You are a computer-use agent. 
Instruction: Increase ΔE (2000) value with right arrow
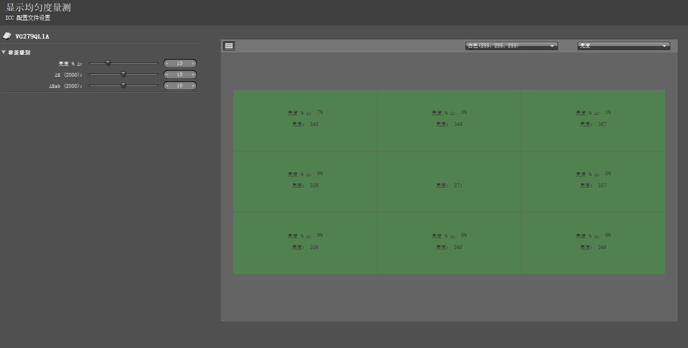tap(193, 75)
